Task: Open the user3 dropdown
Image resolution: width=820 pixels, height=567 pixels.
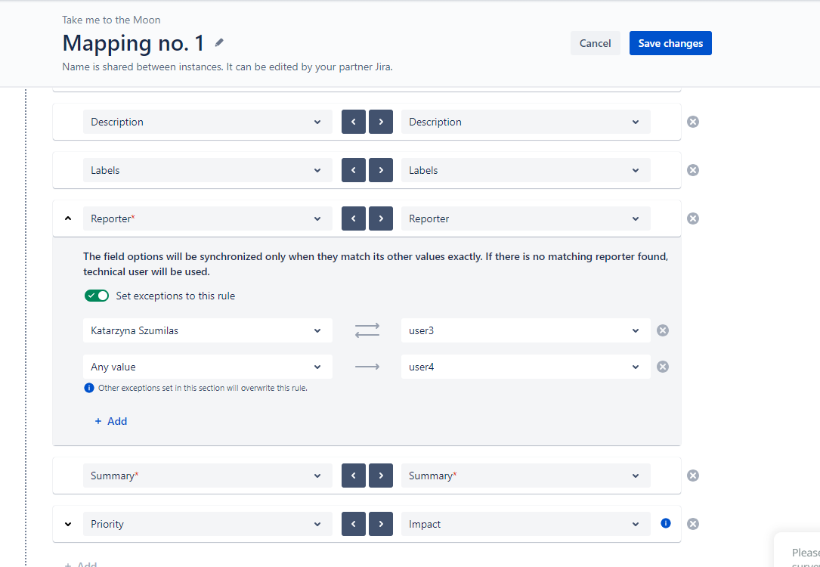Action: tap(525, 330)
